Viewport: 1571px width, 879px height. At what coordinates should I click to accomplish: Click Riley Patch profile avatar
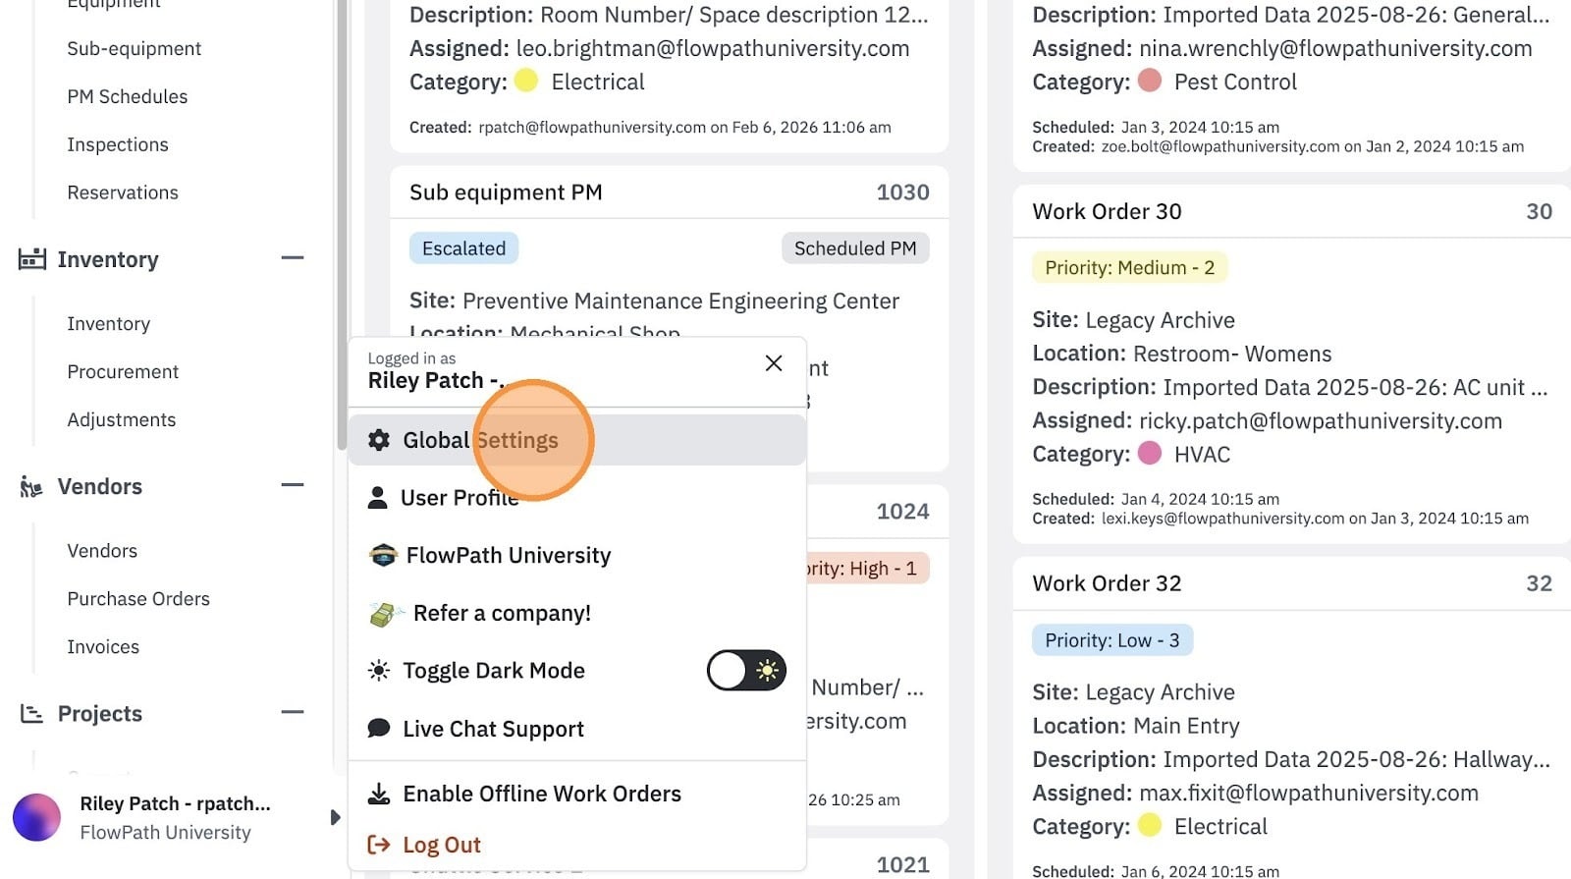37,818
